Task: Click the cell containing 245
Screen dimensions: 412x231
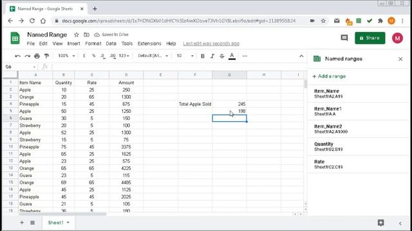Action: (229, 104)
